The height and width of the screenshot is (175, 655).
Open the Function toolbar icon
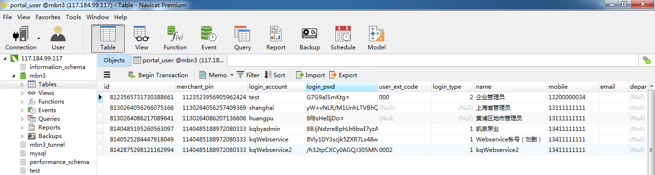point(175,38)
